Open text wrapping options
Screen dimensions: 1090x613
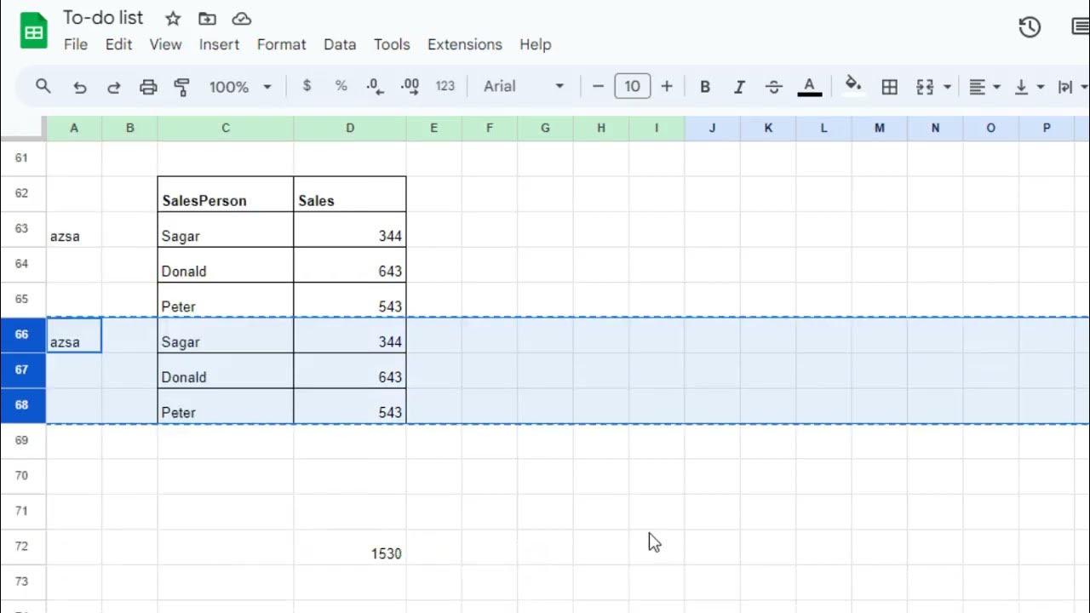point(1072,87)
